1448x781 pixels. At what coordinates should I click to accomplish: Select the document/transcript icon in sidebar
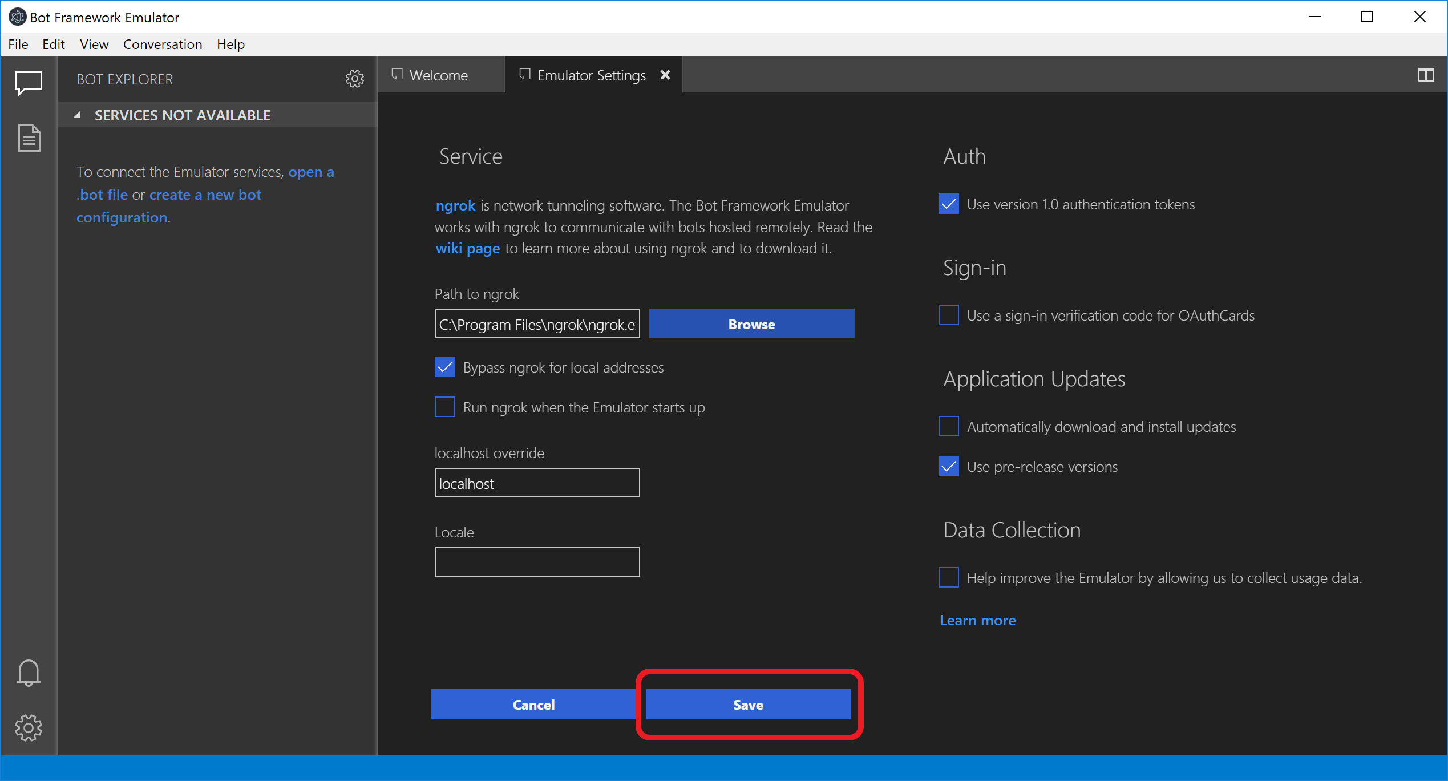pyautogui.click(x=29, y=138)
